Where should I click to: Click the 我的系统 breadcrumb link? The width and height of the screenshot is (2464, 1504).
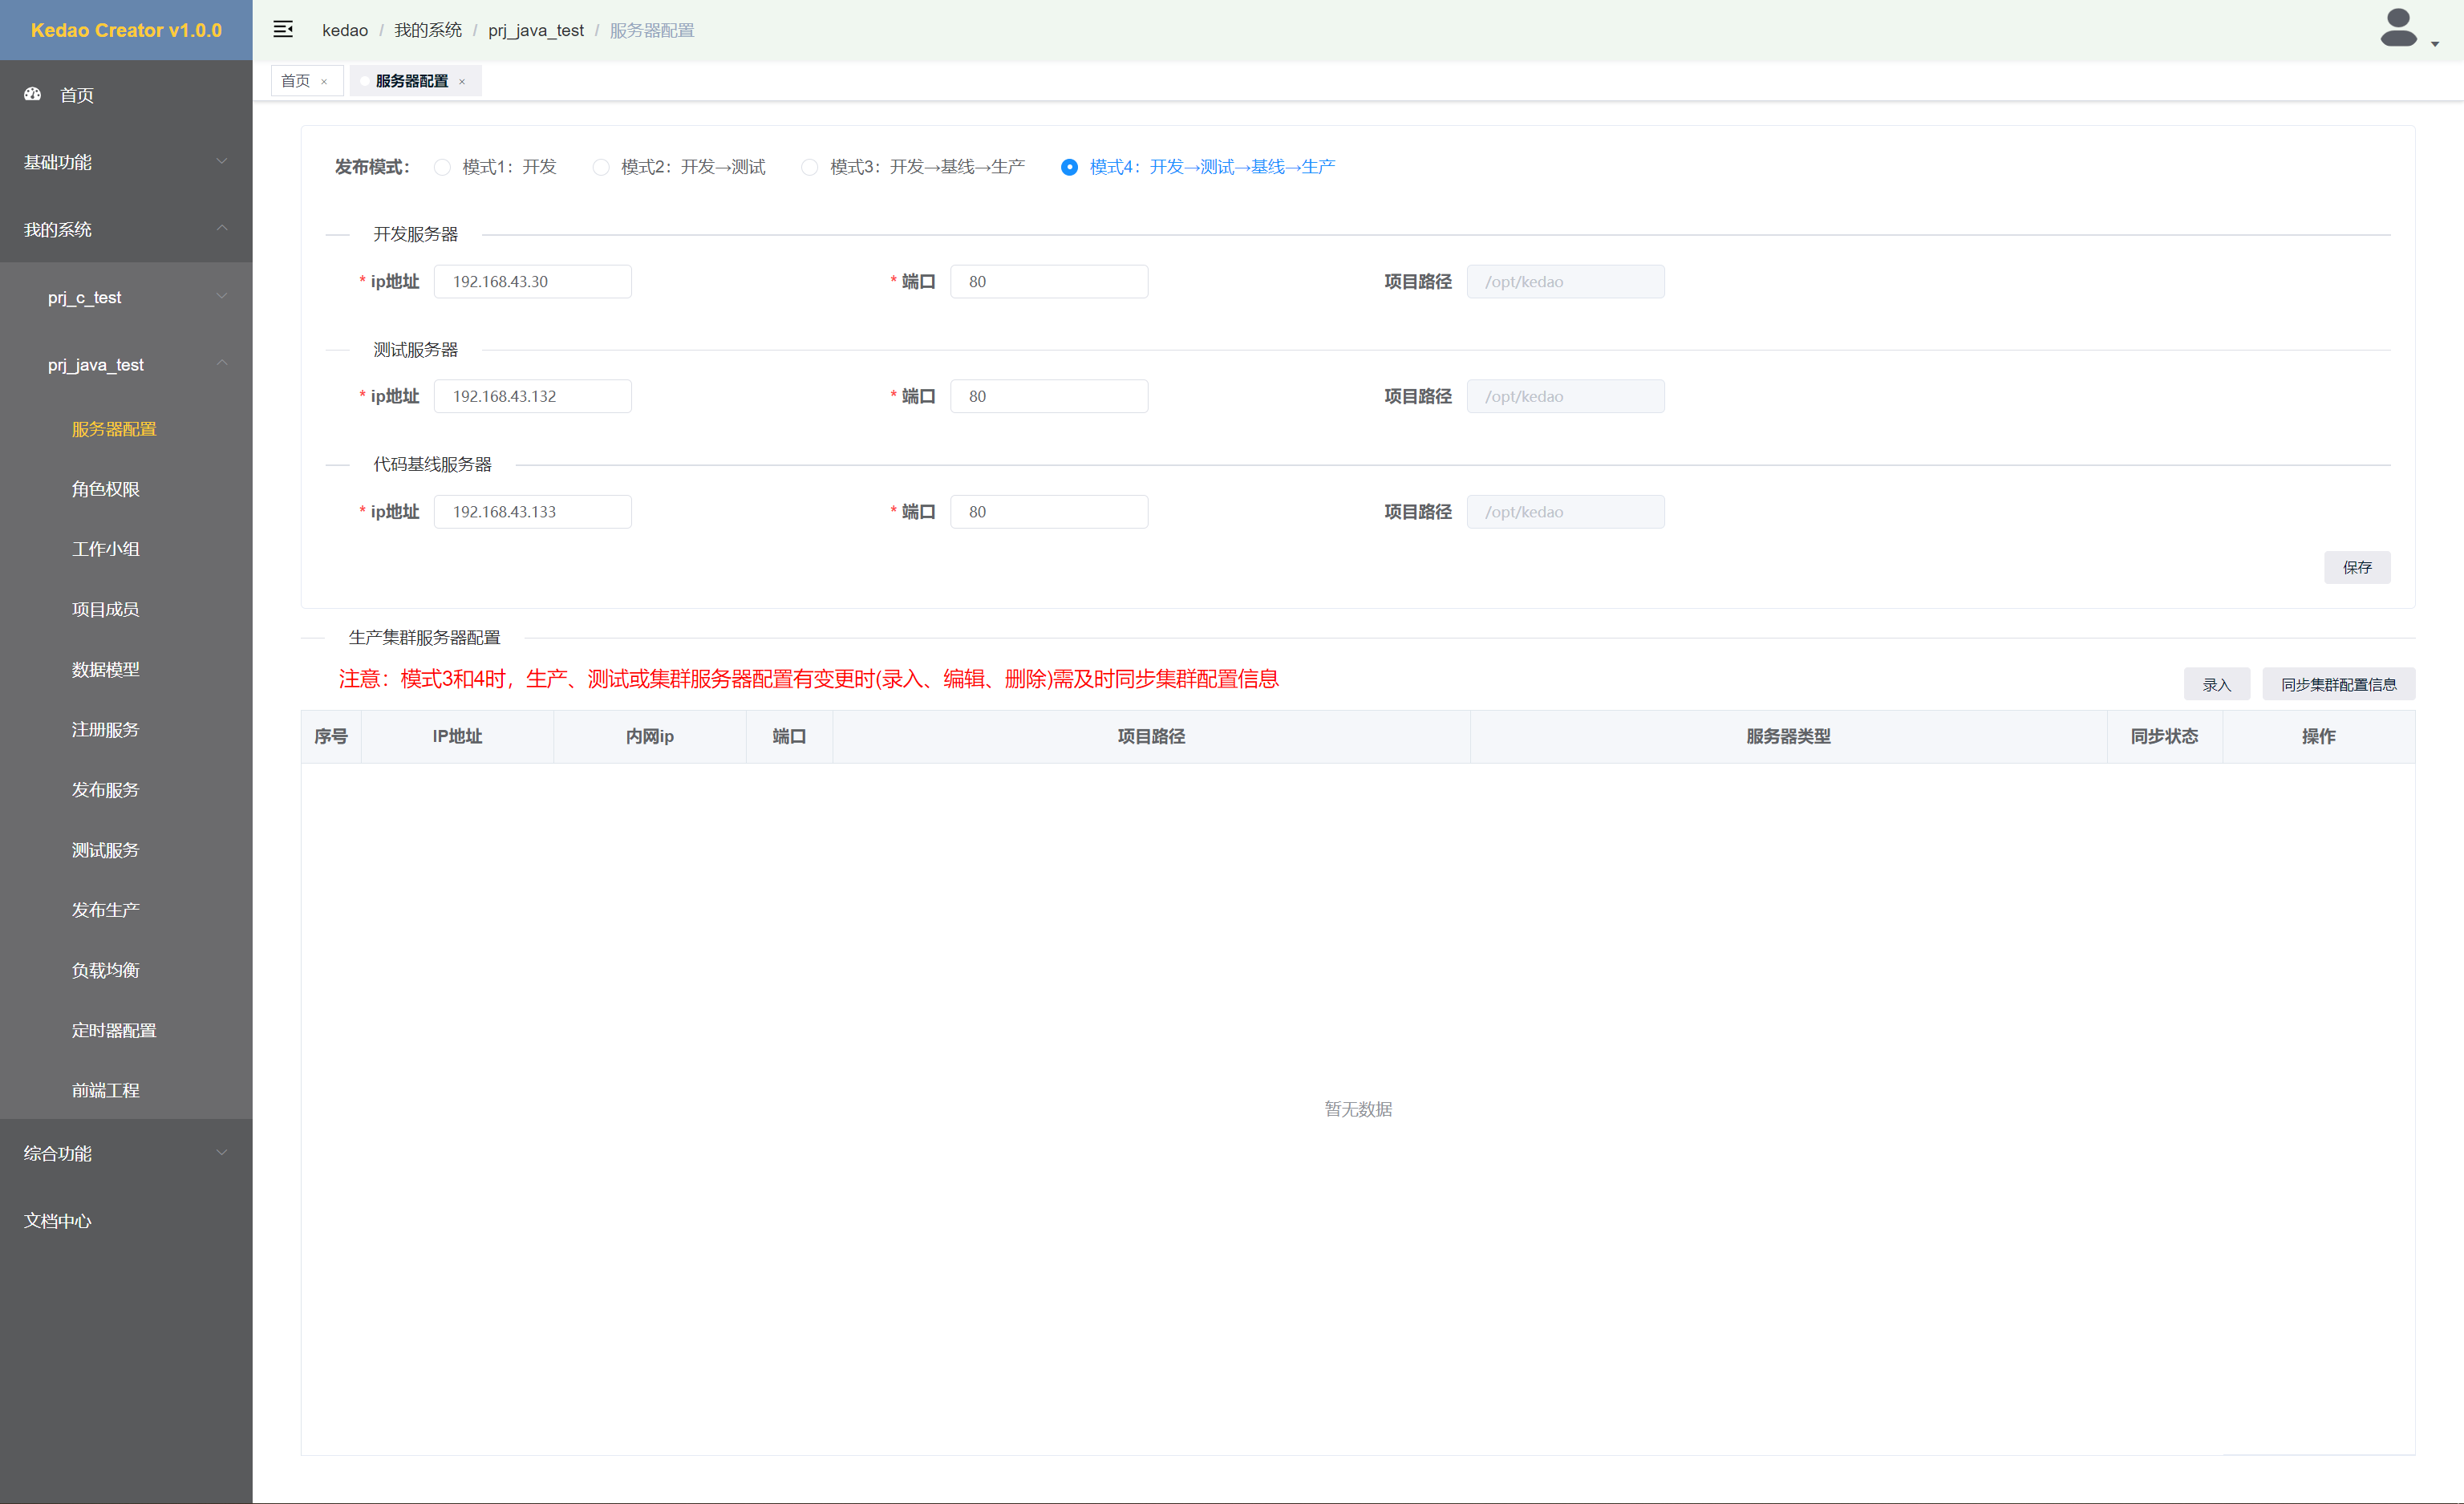427,30
